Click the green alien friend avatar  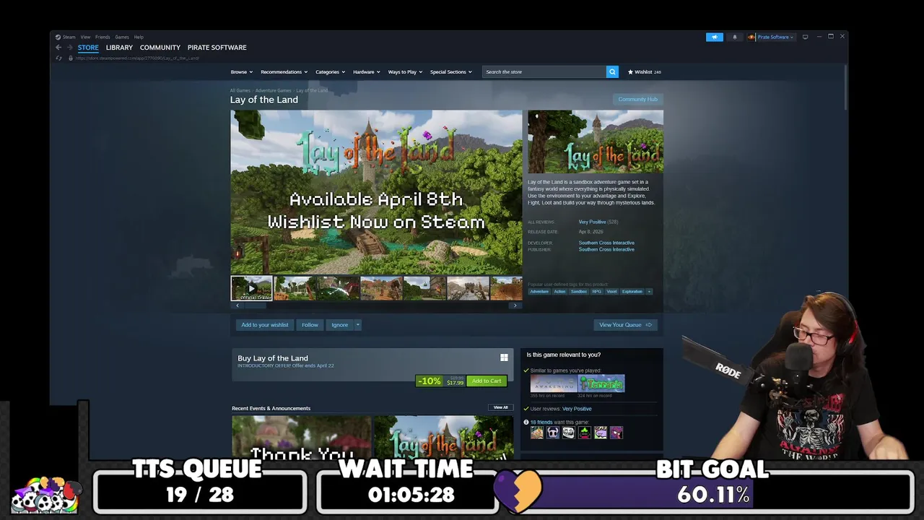click(x=584, y=433)
